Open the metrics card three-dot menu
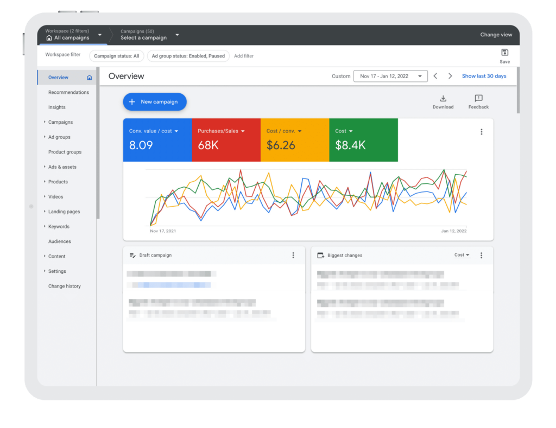The width and height of the screenshot is (556, 428). click(481, 132)
